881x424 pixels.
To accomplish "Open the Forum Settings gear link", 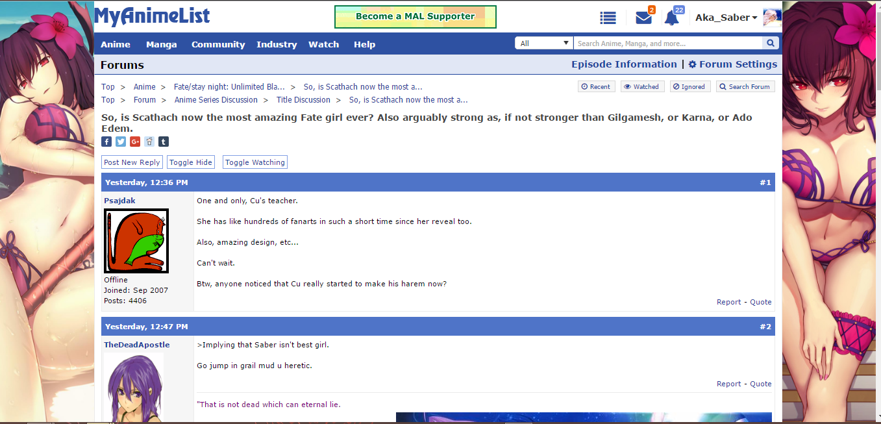I will [x=732, y=64].
